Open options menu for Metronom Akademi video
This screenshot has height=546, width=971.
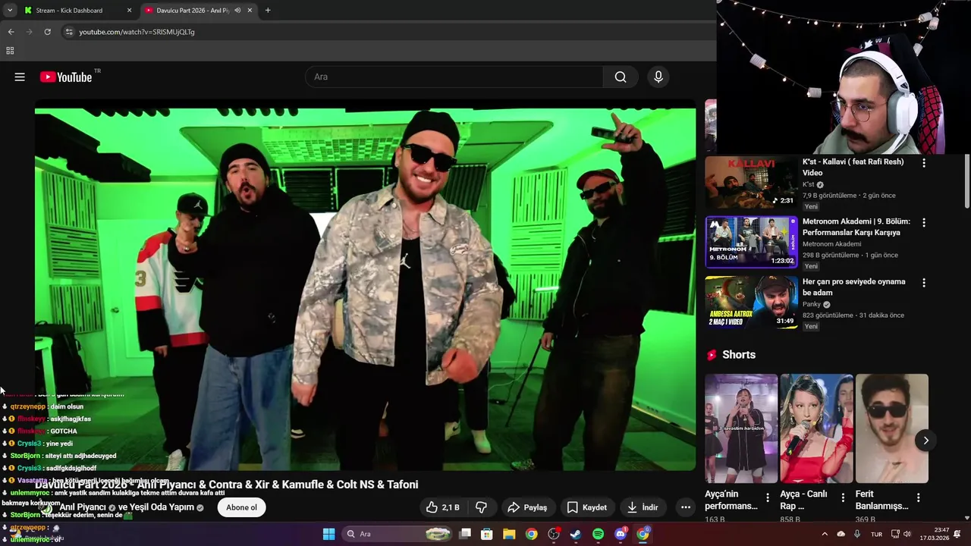pyautogui.click(x=924, y=223)
